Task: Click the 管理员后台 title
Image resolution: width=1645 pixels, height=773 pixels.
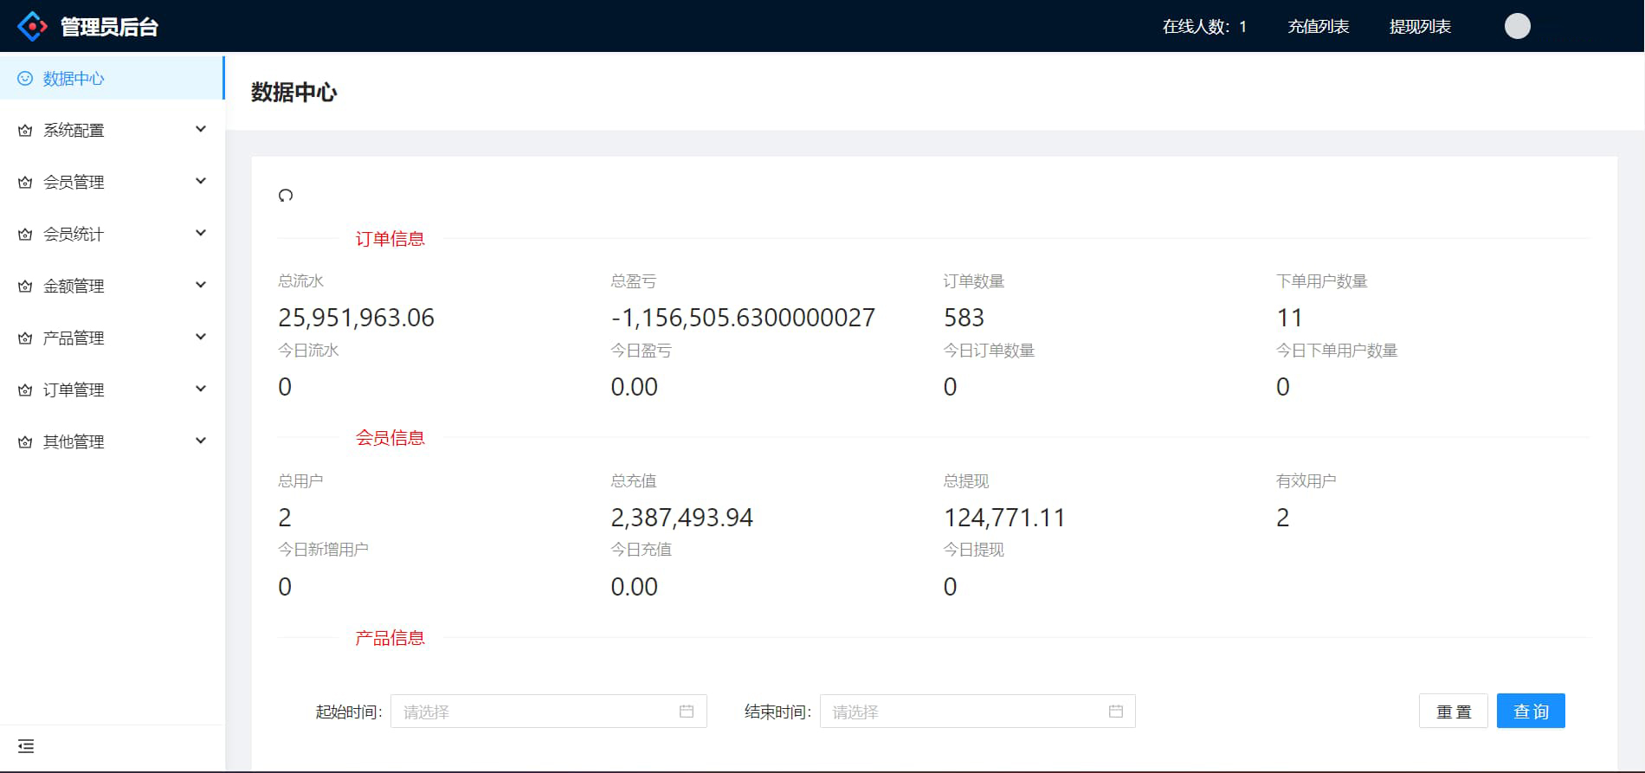Action: pos(109,27)
